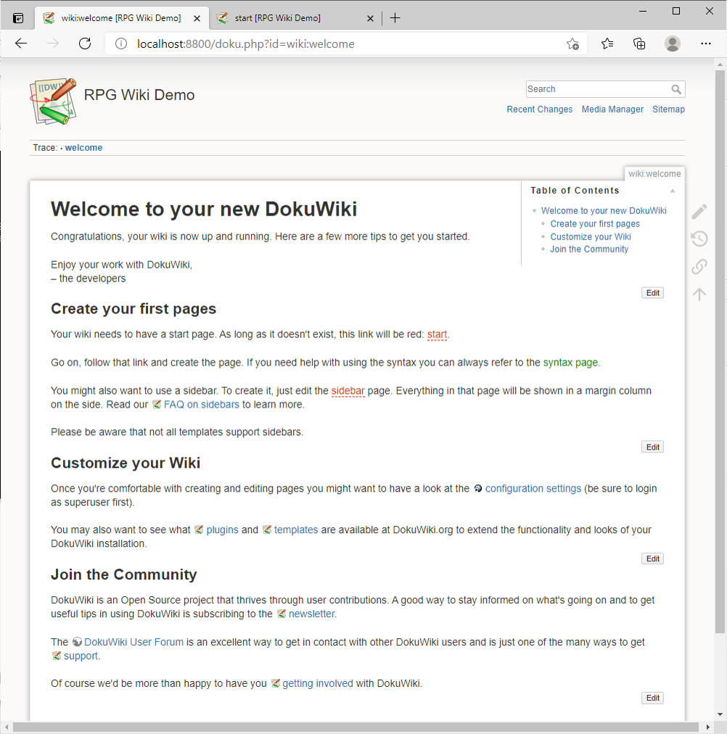Open Recent Changes link

(539, 109)
